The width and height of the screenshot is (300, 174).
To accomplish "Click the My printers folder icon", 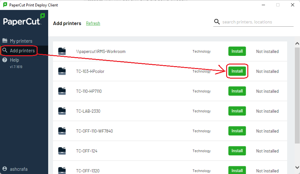I will (5, 40).
